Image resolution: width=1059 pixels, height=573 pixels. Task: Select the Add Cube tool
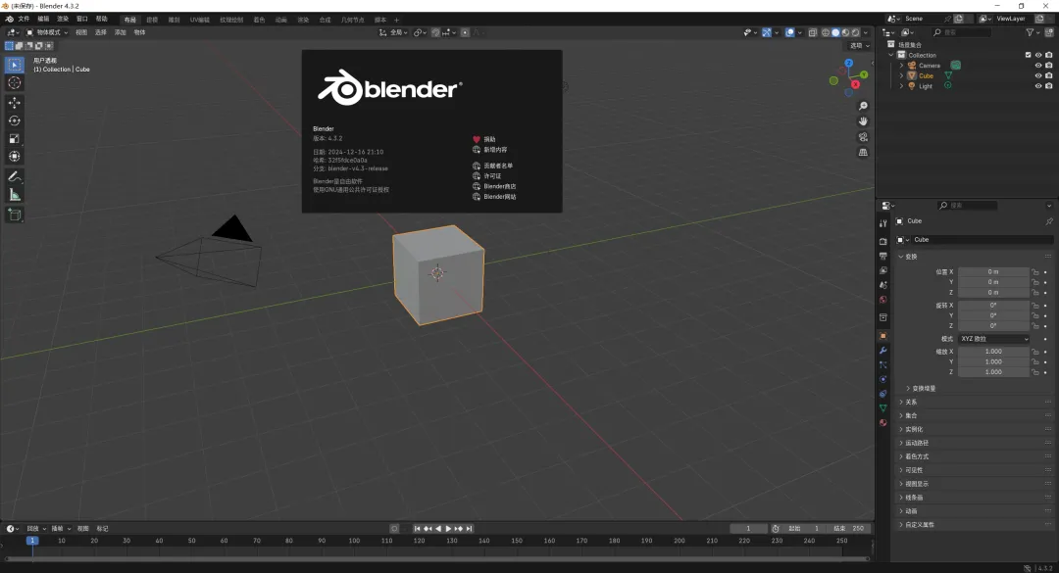pos(14,215)
